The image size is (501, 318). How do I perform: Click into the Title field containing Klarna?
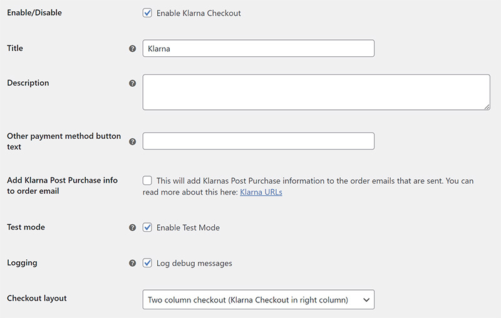coord(258,49)
